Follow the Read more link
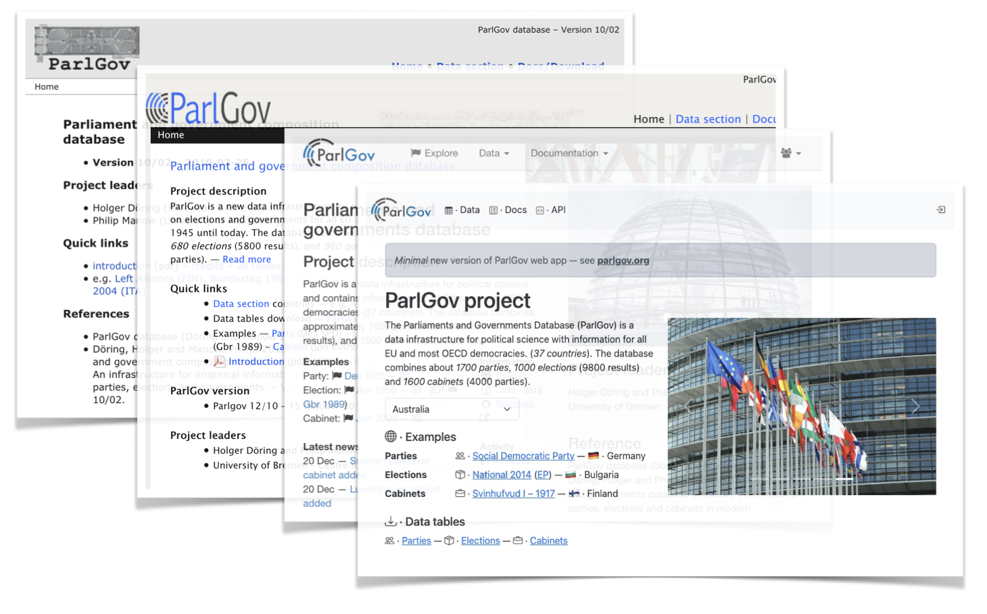The height and width of the screenshot is (614, 987). (x=247, y=259)
